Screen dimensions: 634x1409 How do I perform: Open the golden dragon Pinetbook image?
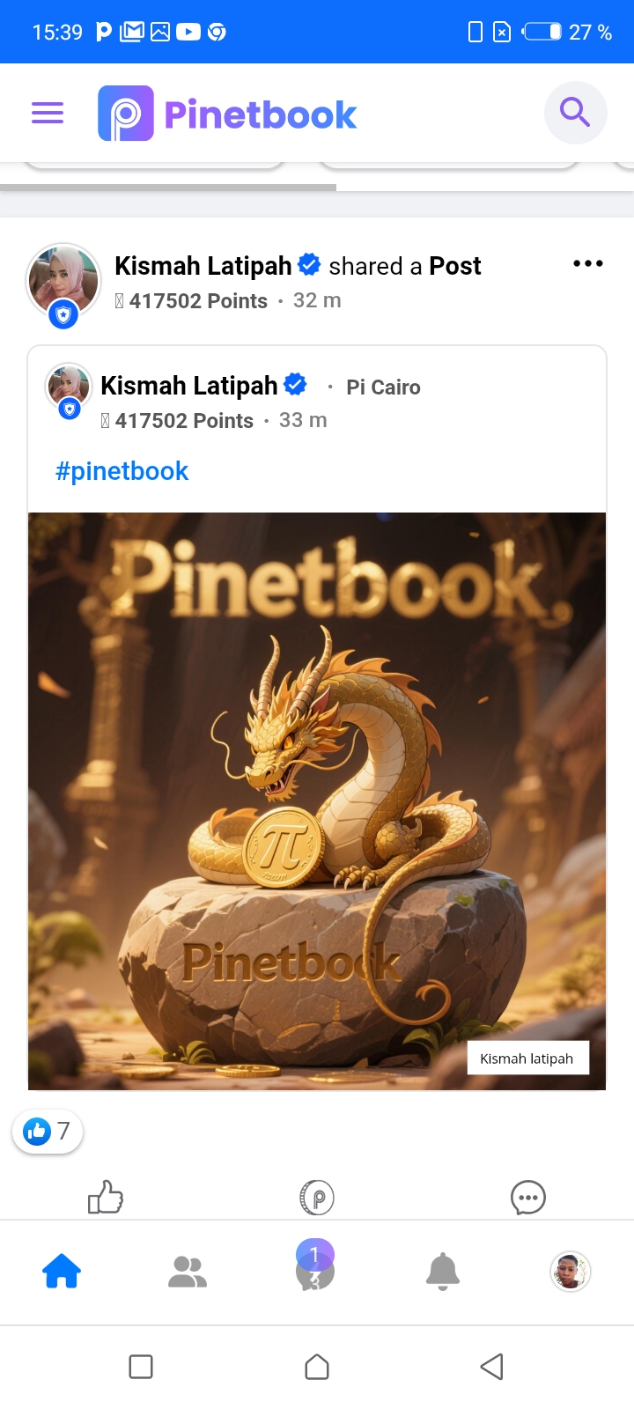(317, 801)
